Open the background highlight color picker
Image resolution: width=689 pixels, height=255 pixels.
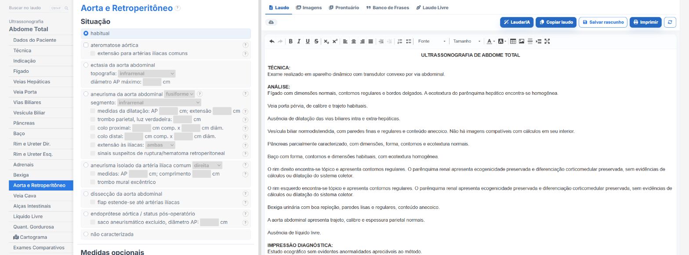tap(502, 41)
